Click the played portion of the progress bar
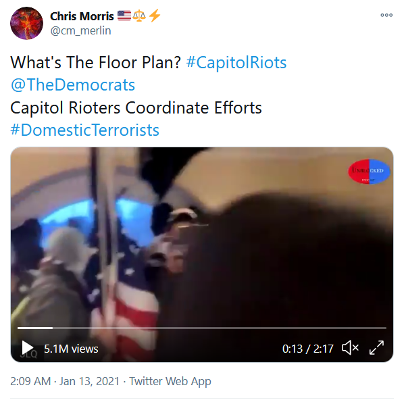Screen dimensions: 404x400 click(x=35, y=328)
